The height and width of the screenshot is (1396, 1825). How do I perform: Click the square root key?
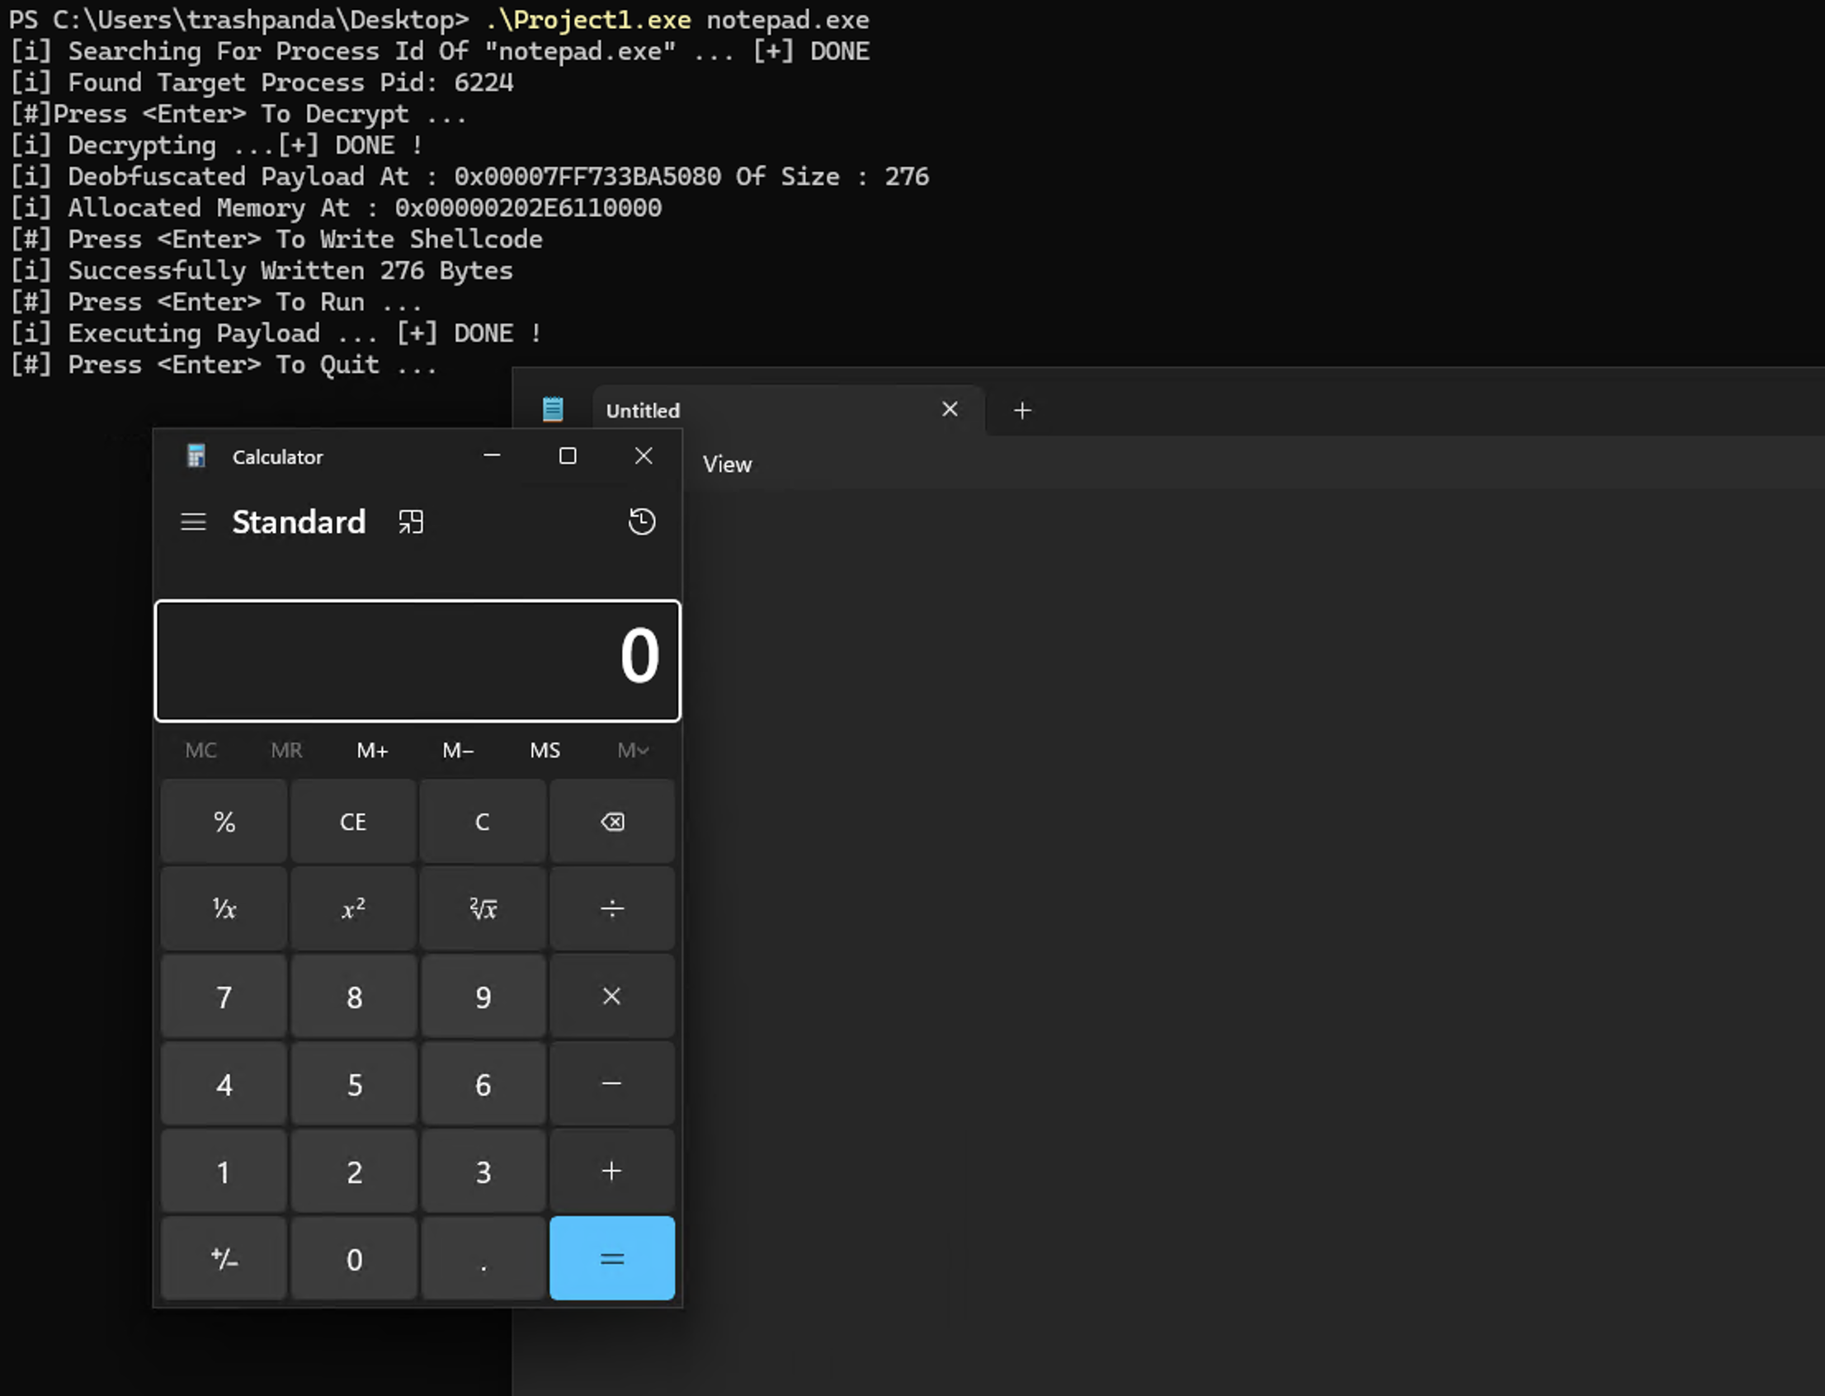tap(483, 909)
